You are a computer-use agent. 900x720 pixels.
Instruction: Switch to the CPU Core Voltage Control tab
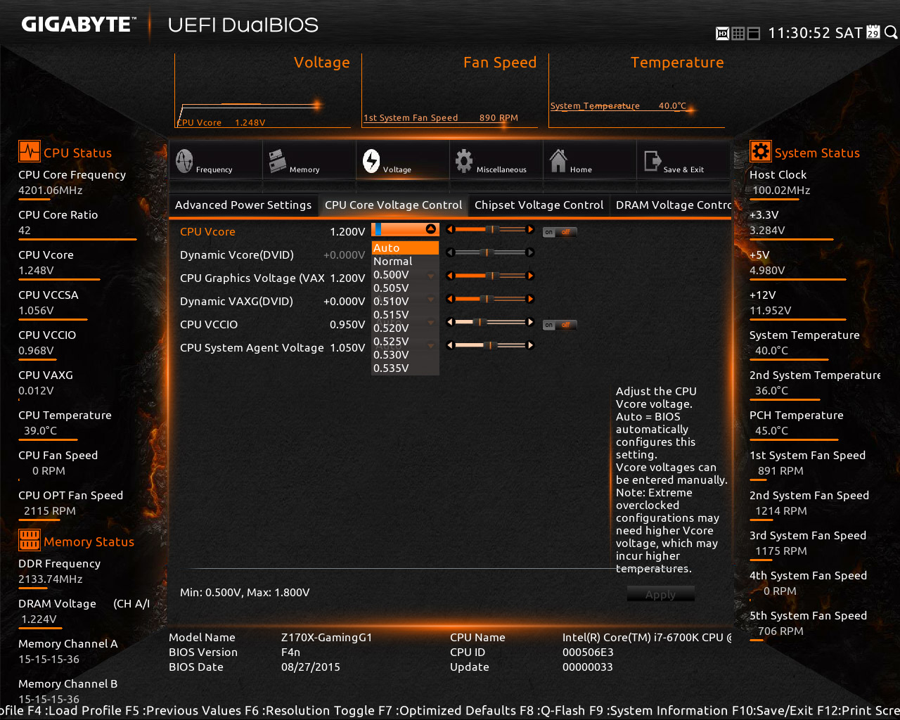click(x=394, y=205)
